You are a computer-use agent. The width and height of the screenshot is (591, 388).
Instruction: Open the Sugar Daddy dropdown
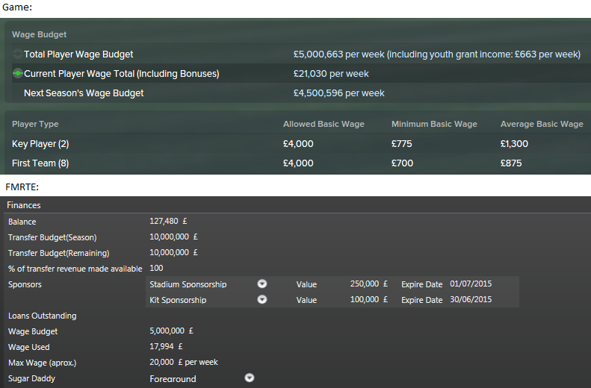coord(249,378)
